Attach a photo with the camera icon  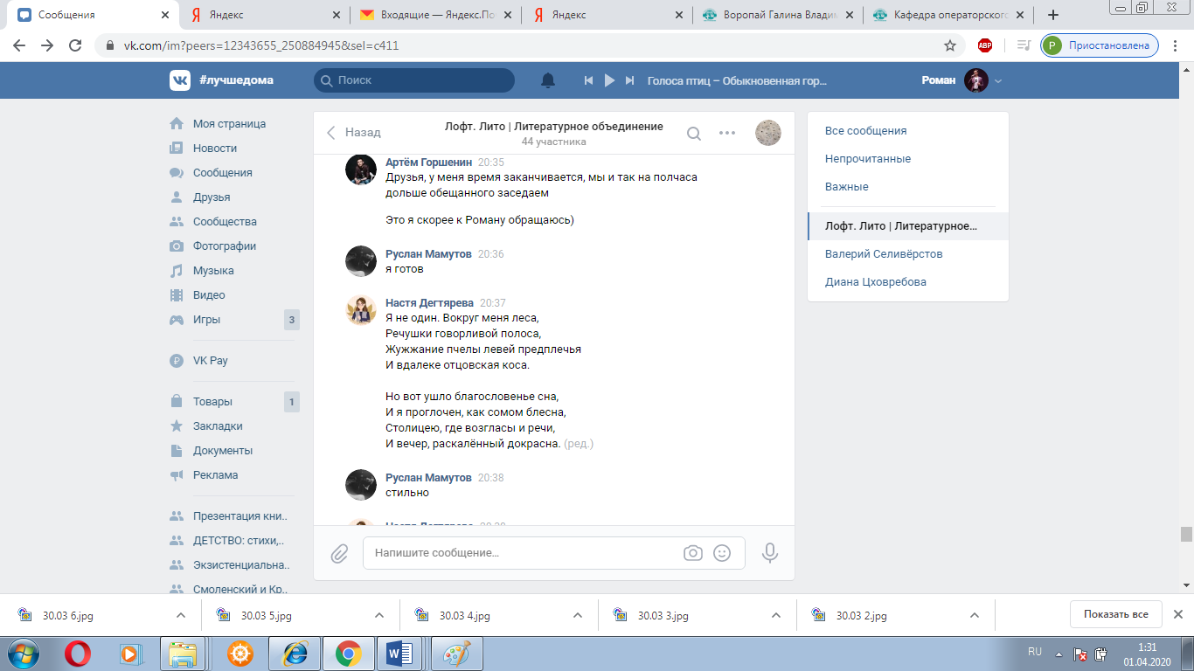[693, 553]
